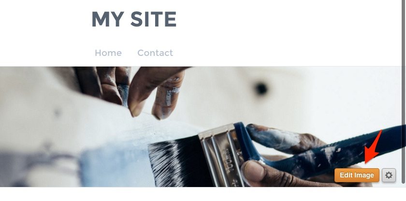Viewport: 406px width, 201px height.
Task: Select the word MY in the title
Action: pos(108,19)
